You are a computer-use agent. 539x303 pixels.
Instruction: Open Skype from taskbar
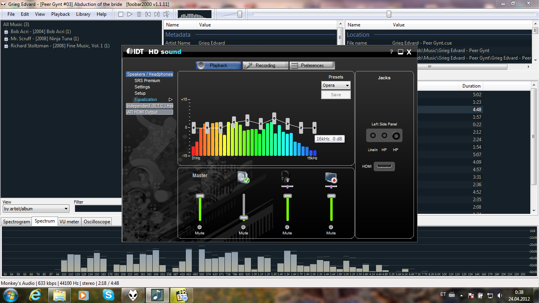point(108,295)
